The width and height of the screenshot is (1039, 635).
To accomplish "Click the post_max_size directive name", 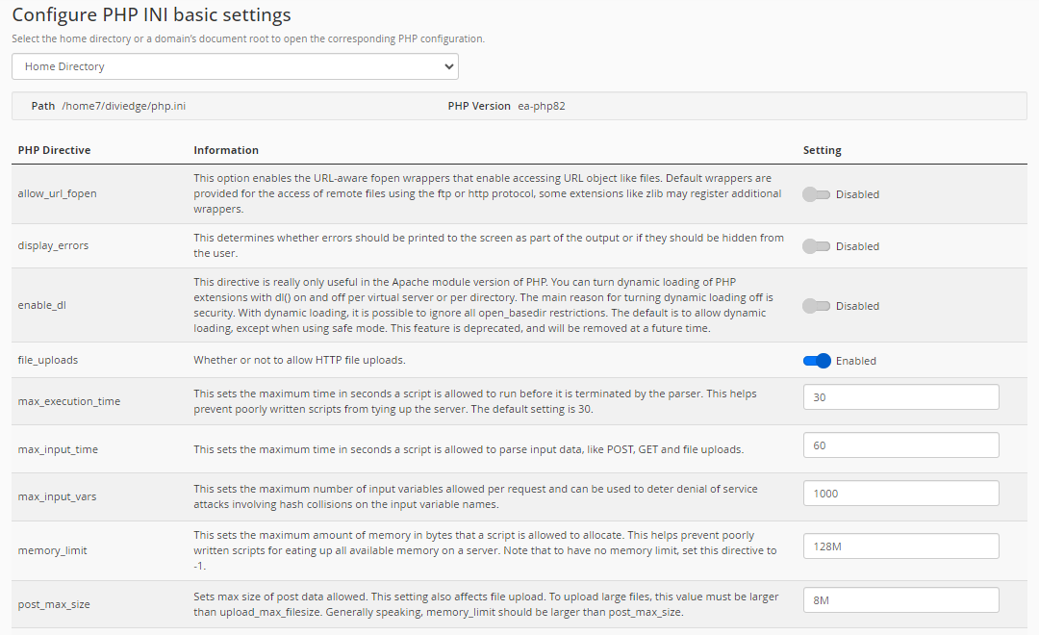I will point(54,604).
